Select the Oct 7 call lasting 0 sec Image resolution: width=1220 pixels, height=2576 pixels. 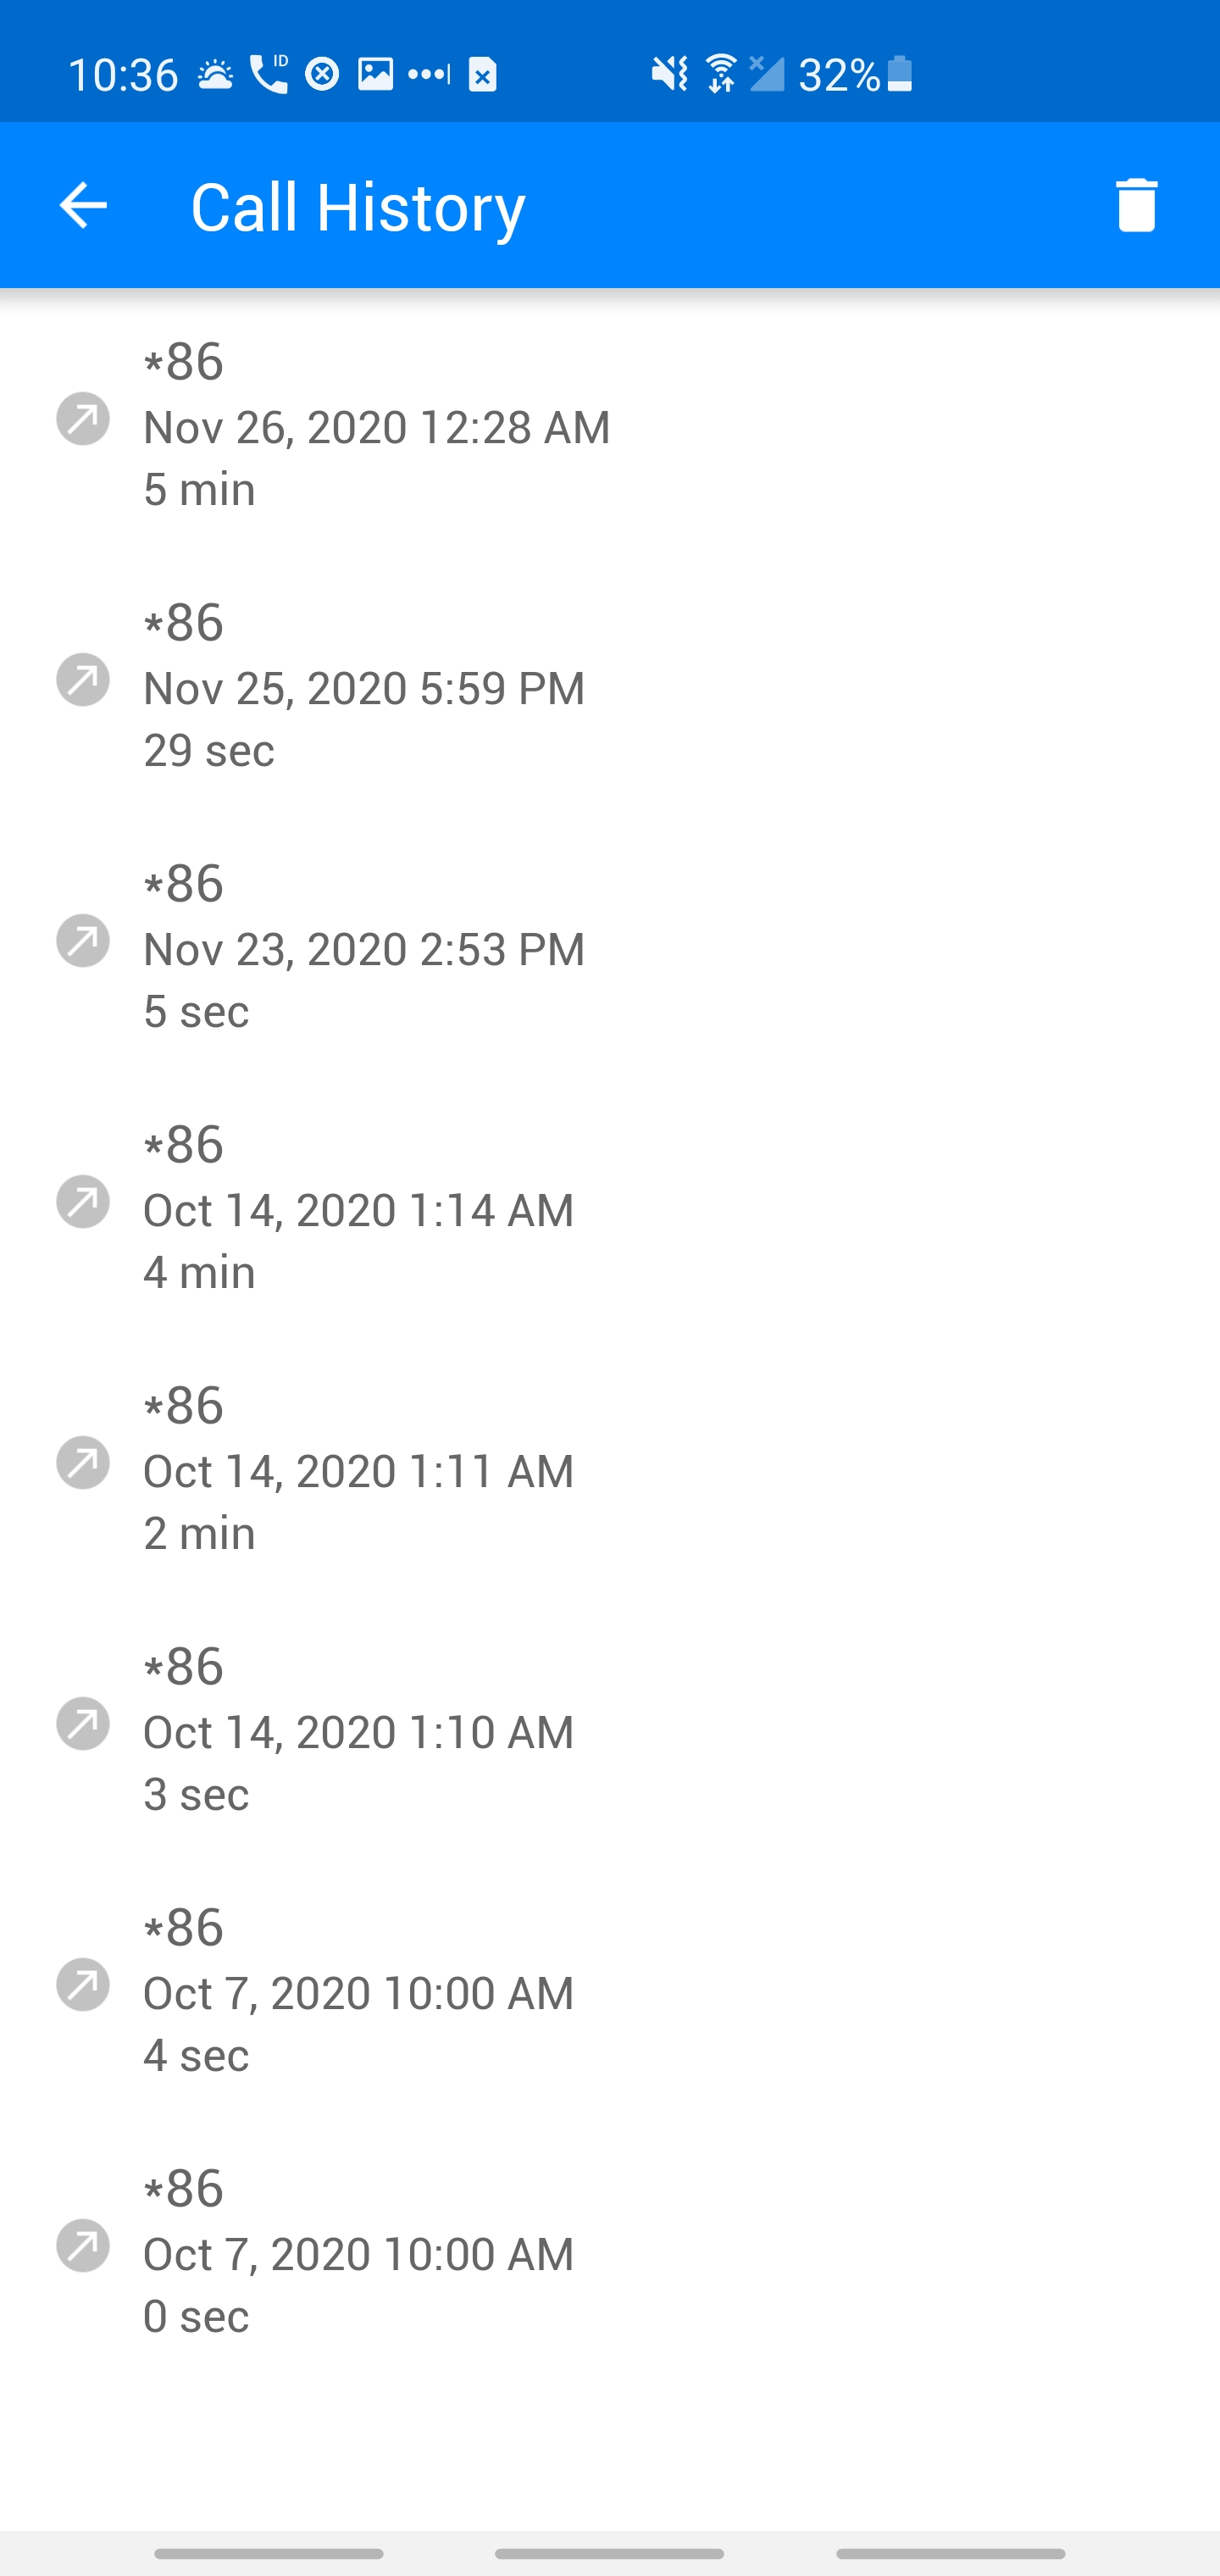pyautogui.click(x=358, y=2254)
